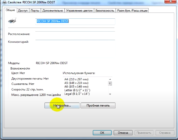Open the Управление цветом tab
The height and width of the screenshot is (140, 178).
79,11
